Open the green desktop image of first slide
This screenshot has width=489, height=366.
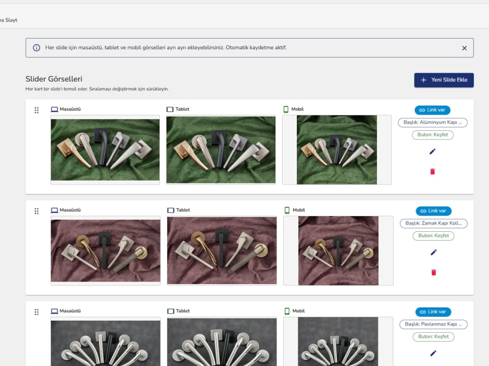pos(105,150)
